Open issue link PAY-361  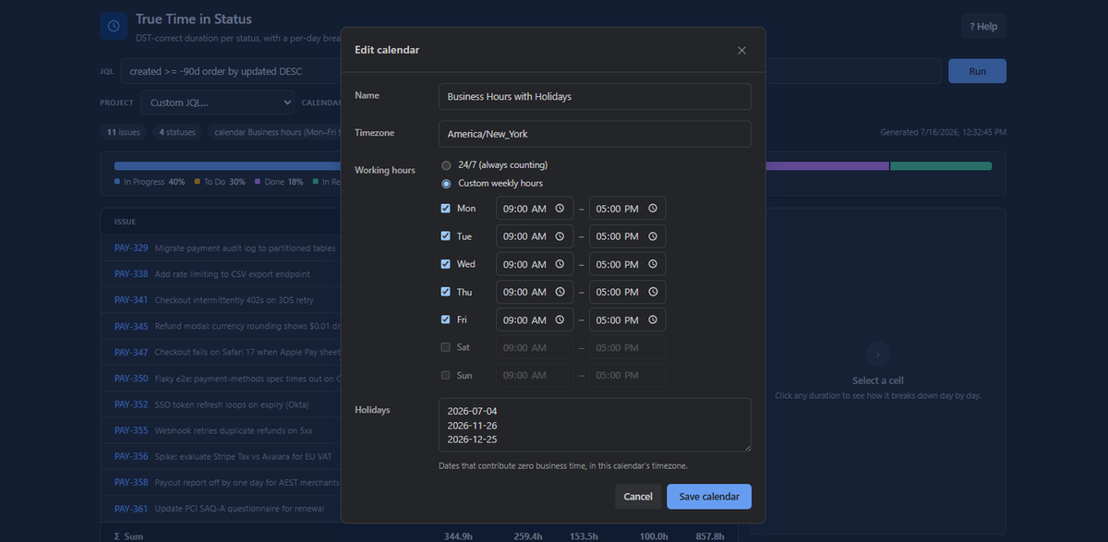click(x=131, y=509)
